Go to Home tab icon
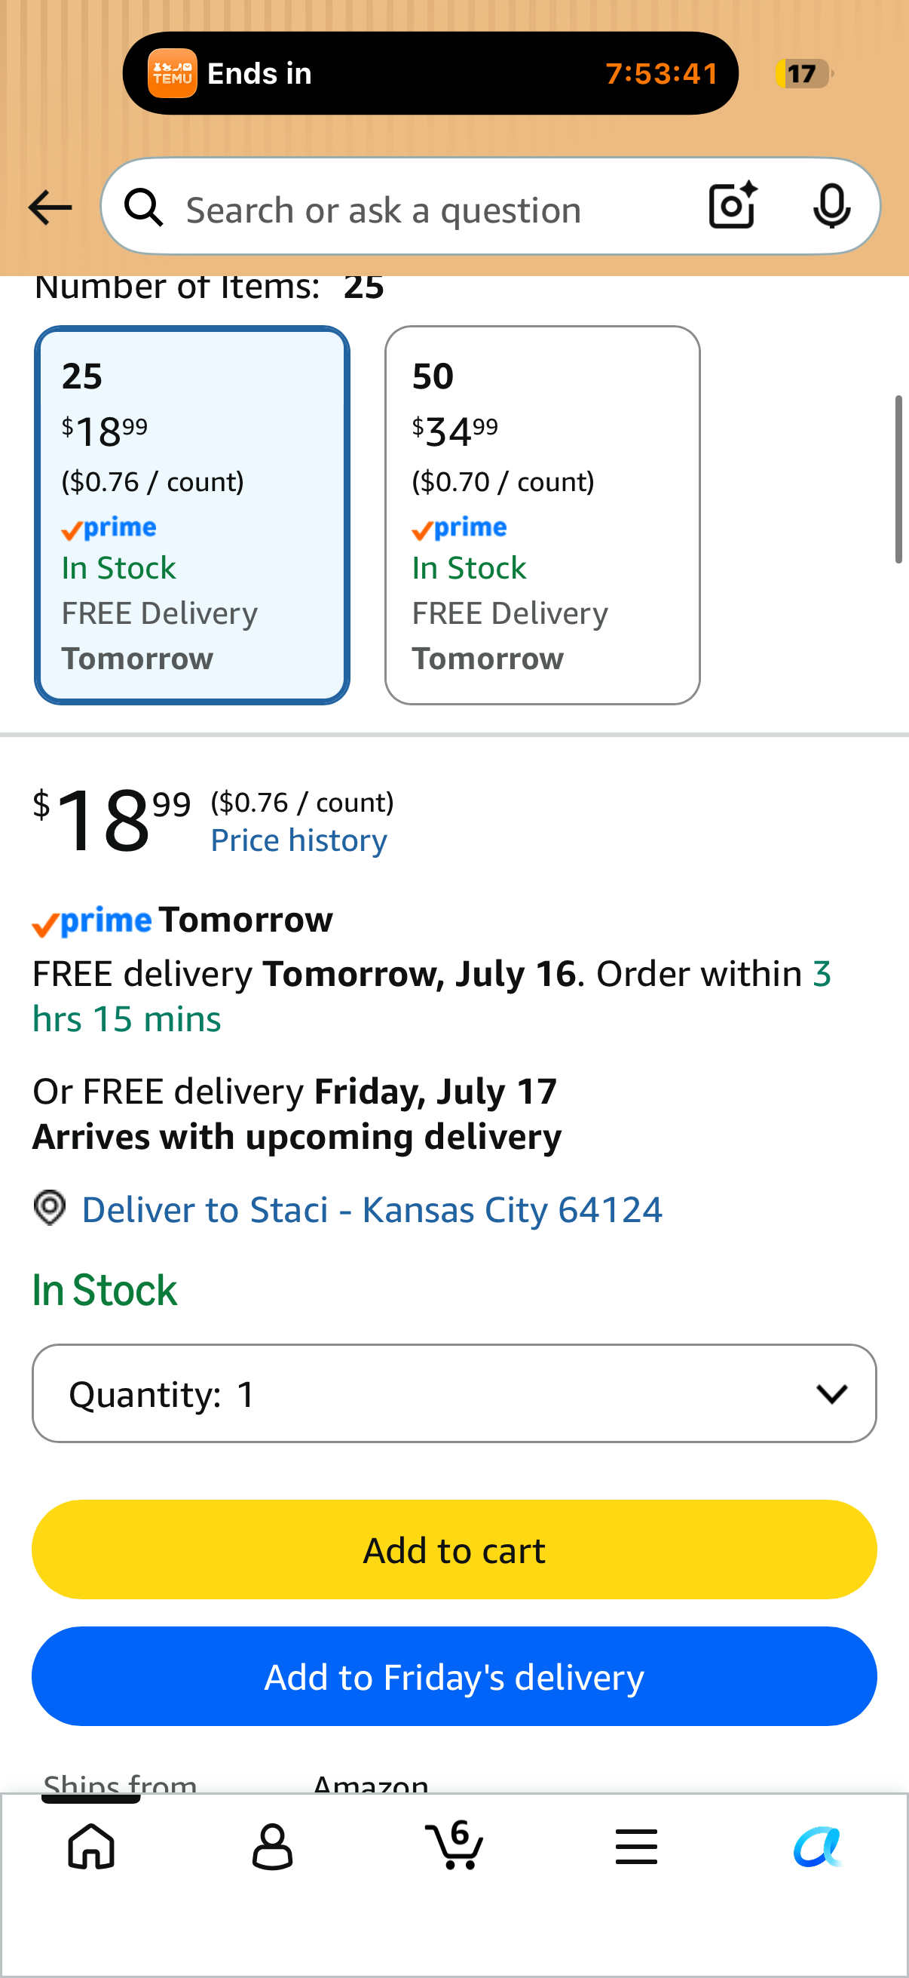 pos(91,1846)
